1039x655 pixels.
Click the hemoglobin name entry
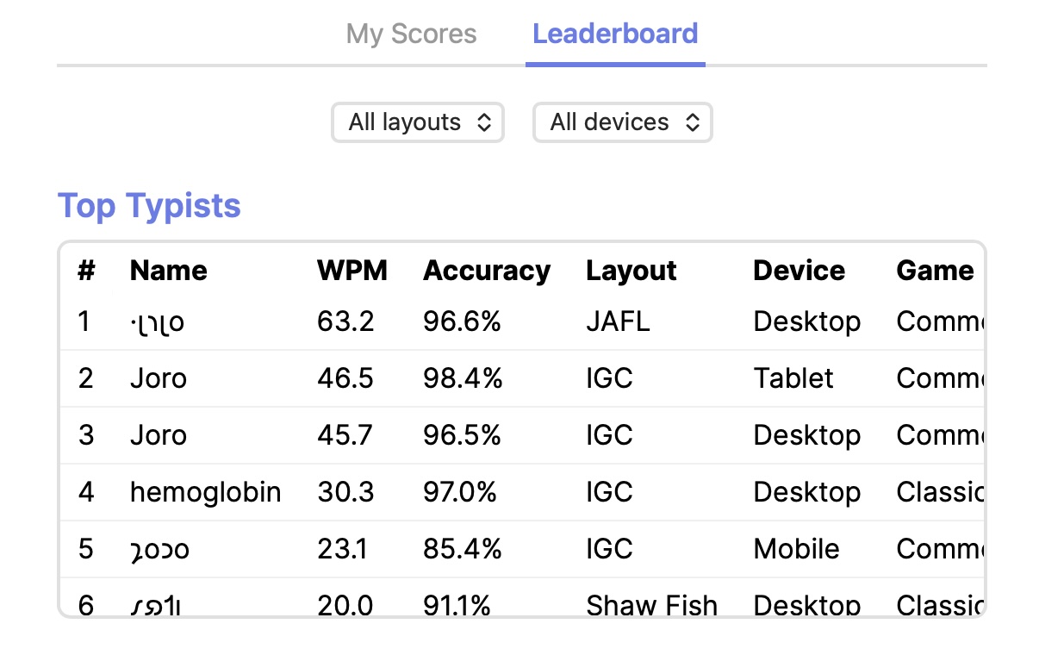[x=205, y=492]
